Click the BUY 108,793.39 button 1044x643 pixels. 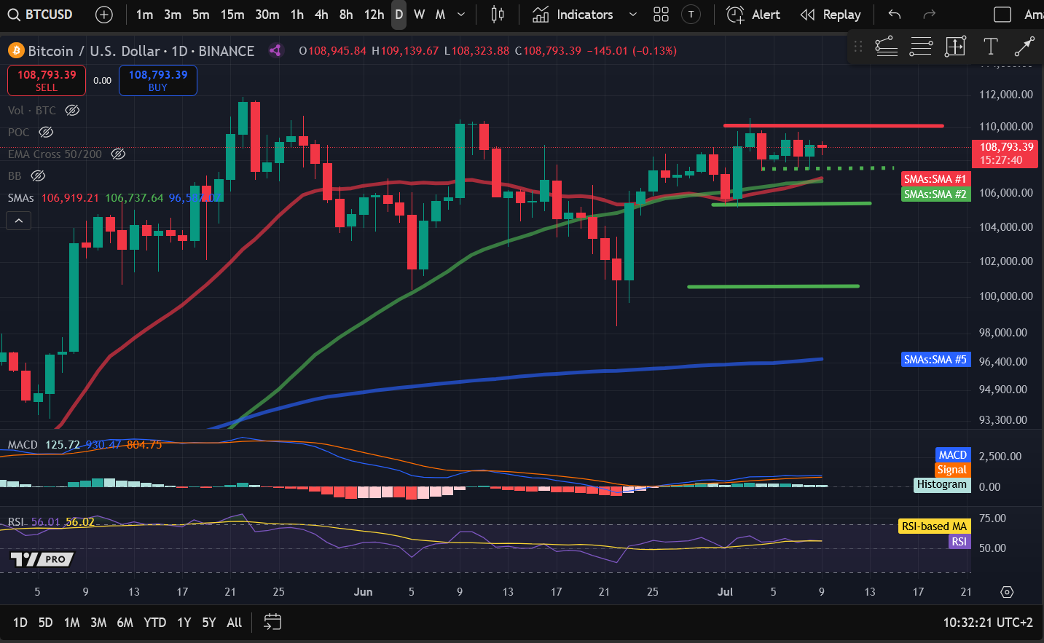[x=158, y=80]
